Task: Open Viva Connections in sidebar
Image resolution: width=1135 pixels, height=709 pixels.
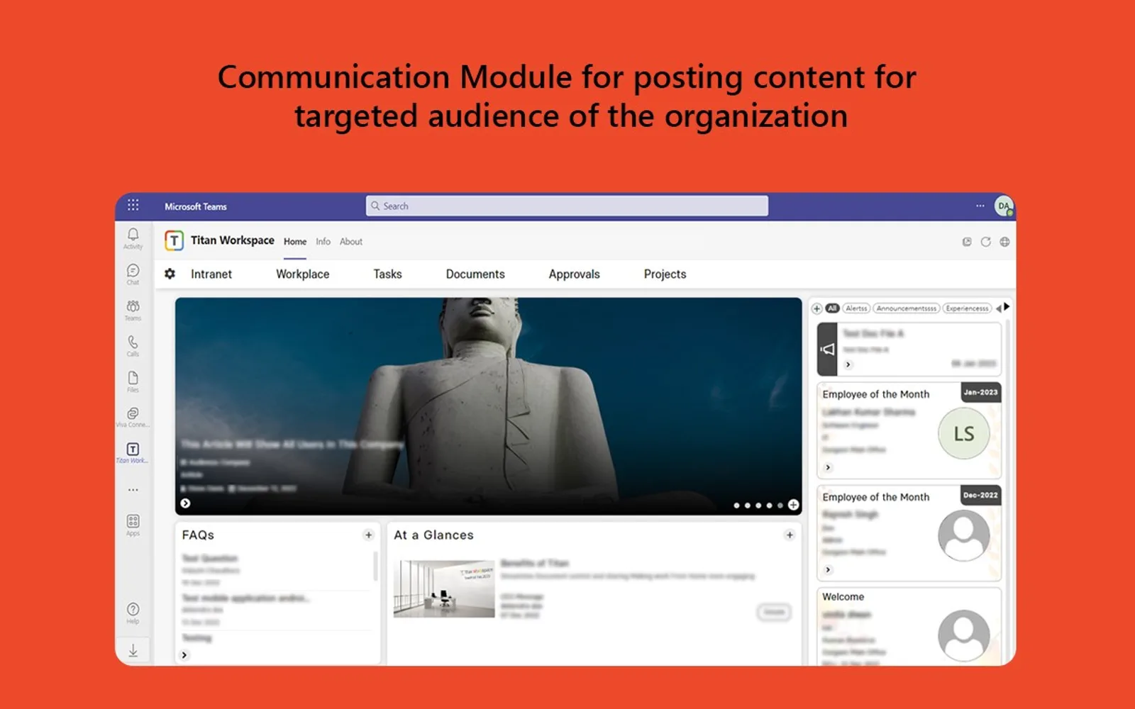Action: point(133,417)
